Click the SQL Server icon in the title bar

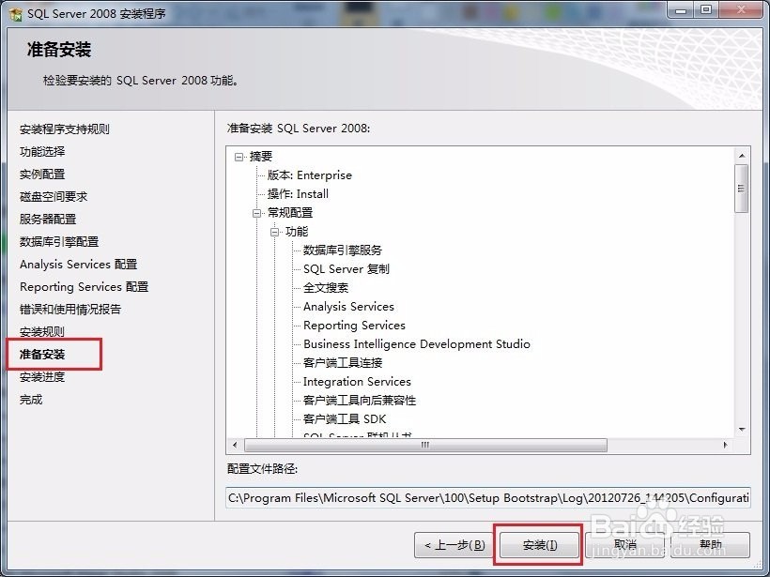13,11
